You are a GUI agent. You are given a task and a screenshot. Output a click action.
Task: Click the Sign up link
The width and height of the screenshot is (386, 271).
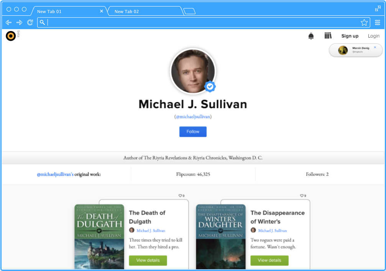pos(350,36)
